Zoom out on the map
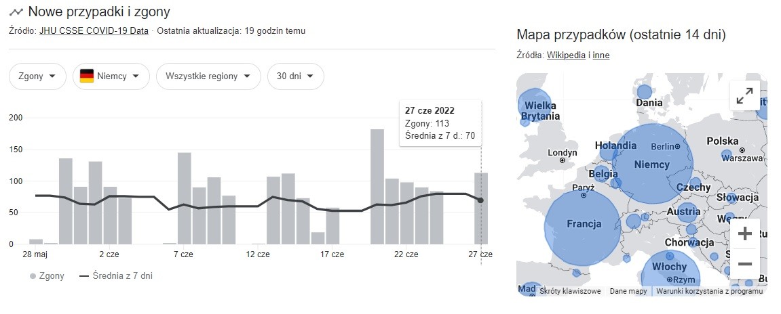781x314 pixels. click(744, 263)
